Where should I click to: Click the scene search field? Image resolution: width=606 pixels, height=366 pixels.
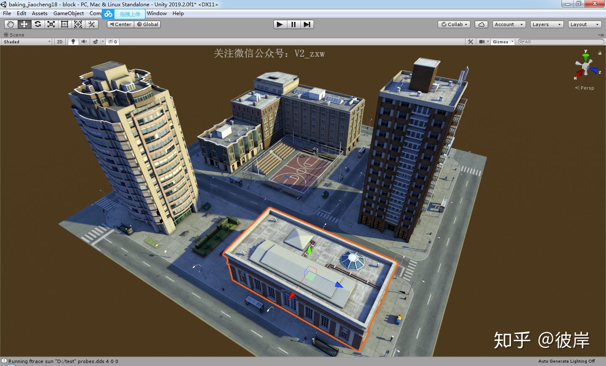(x=561, y=42)
